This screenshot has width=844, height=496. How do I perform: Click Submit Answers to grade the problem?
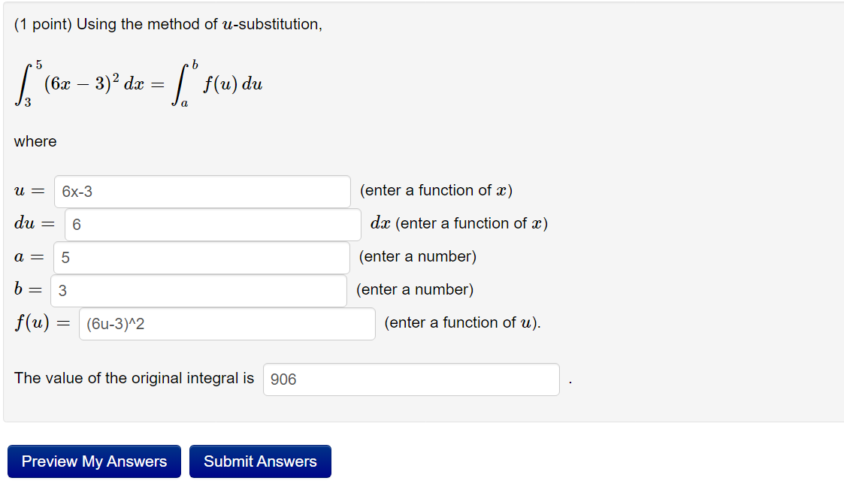pyautogui.click(x=260, y=461)
